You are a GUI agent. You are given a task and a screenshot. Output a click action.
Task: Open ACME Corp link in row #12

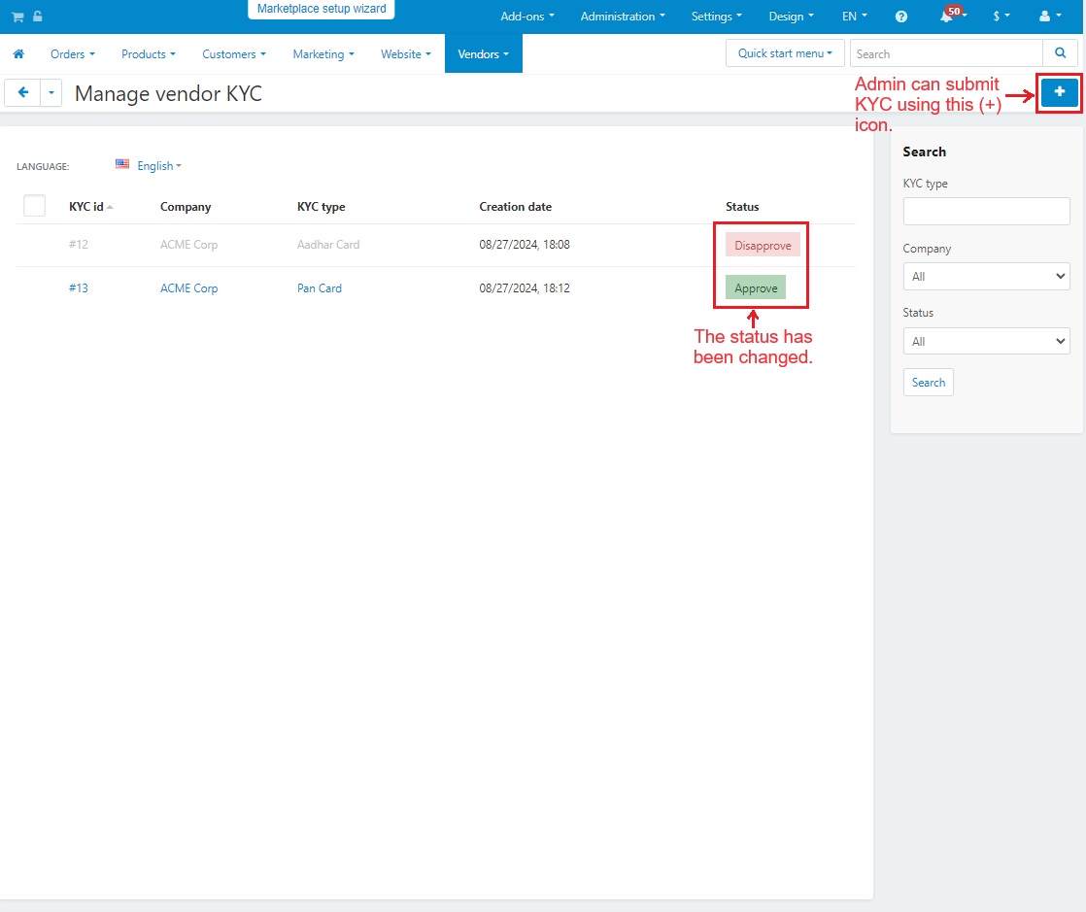[x=188, y=245]
